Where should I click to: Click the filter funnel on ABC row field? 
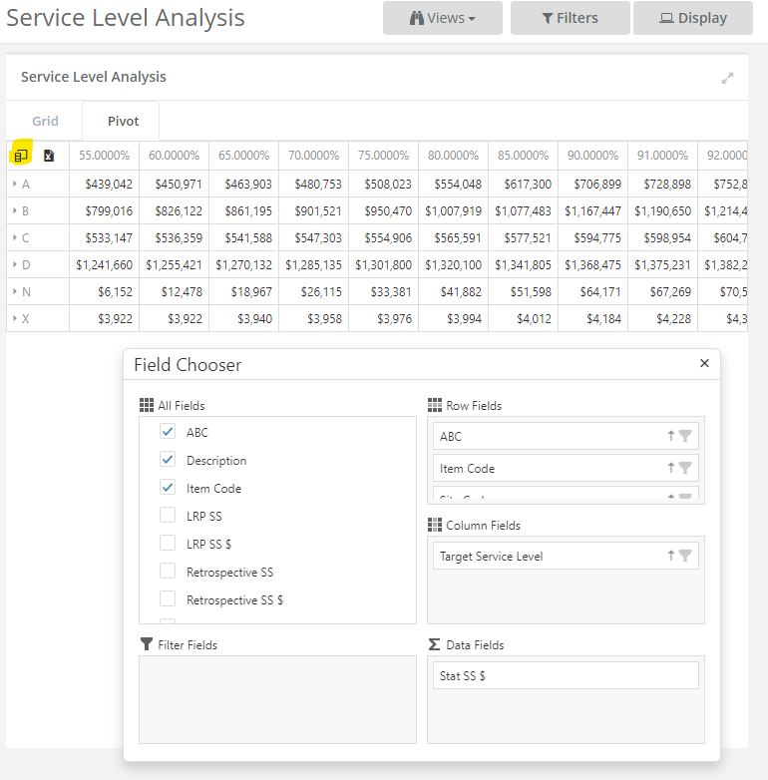tap(685, 436)
